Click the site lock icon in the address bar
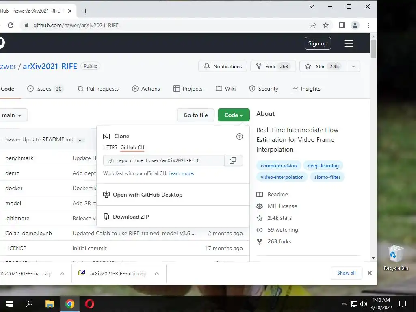 coord(26,25)
